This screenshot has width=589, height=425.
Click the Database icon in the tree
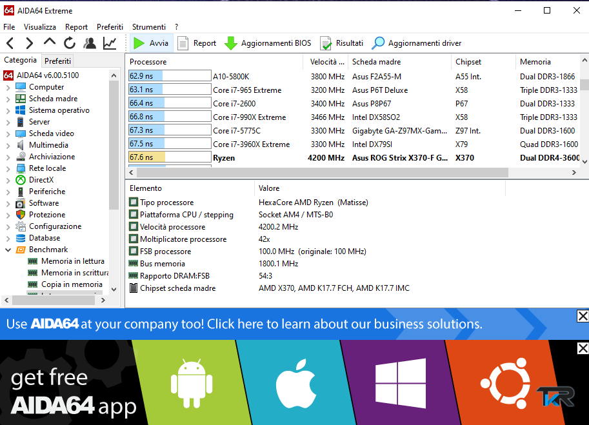(x=20, y=238)
